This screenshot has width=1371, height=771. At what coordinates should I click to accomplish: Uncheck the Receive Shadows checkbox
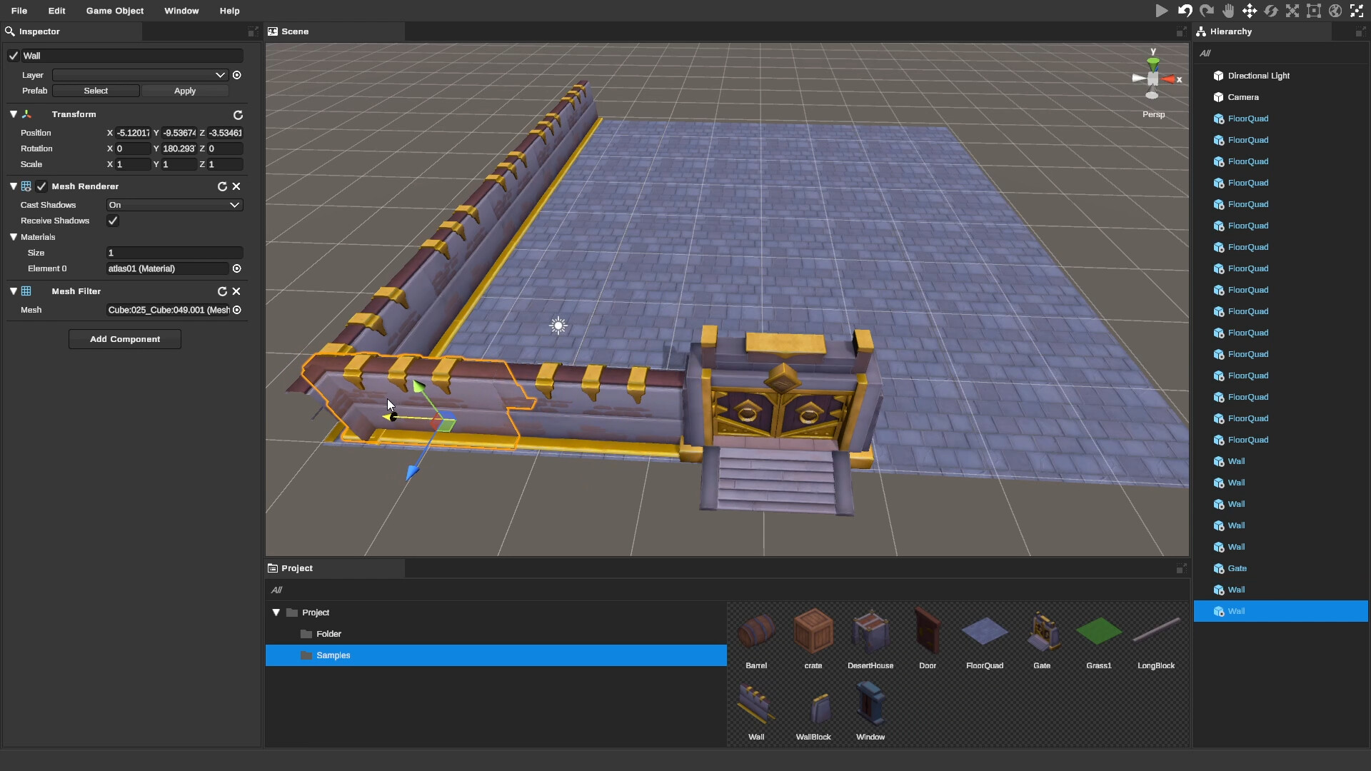tap(113, 221)
